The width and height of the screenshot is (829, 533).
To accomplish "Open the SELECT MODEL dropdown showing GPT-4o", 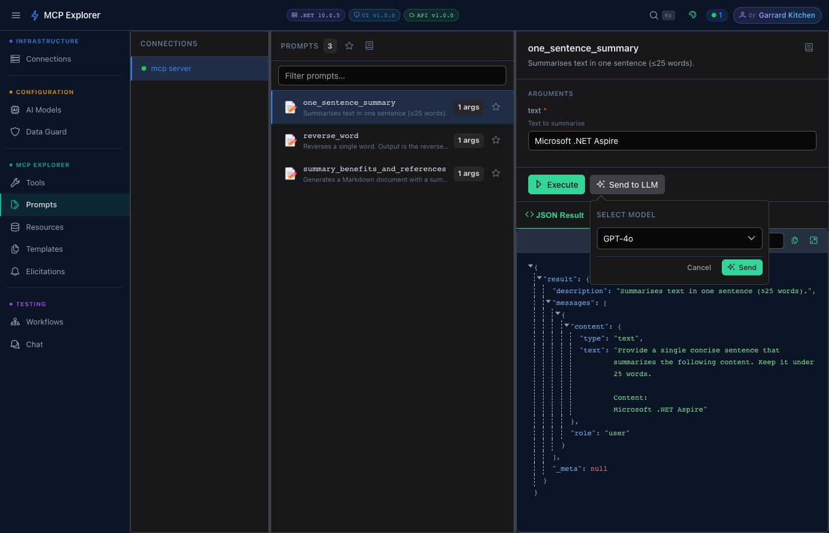I will (679, 238).
